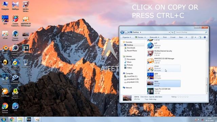Image resolution: width=217 pixels, height=122 pixels.
Task: Select the McAfee shield icon on the desktop
Action: tap(26, 6)
